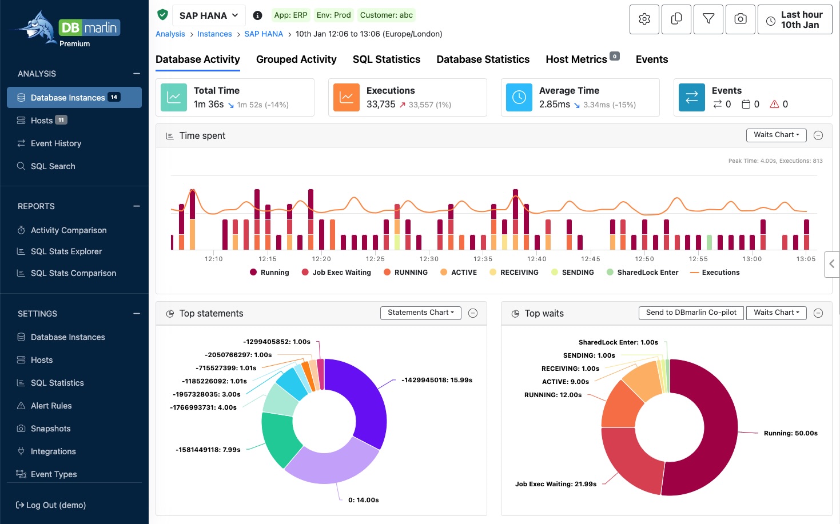Click Analysis breadcrumb link
This screenshot has width=840, height=524.
pos(170,34)
